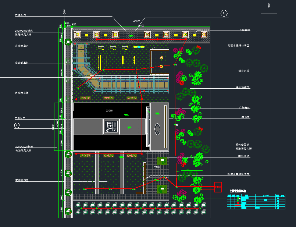Image resolution: width=296 pixels, height=227 pixels.
Task: Select the 1800 dimension text near top corner
Action: point(68,25)
